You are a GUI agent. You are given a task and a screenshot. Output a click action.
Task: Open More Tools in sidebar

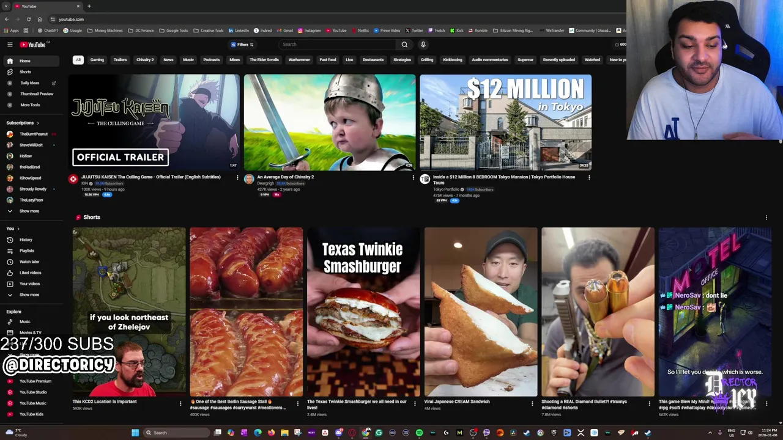pos(31,105)
